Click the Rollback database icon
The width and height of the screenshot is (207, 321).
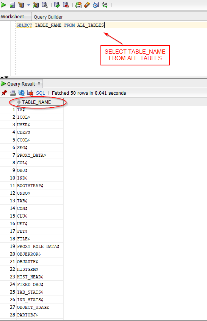(x=66, y=5)
